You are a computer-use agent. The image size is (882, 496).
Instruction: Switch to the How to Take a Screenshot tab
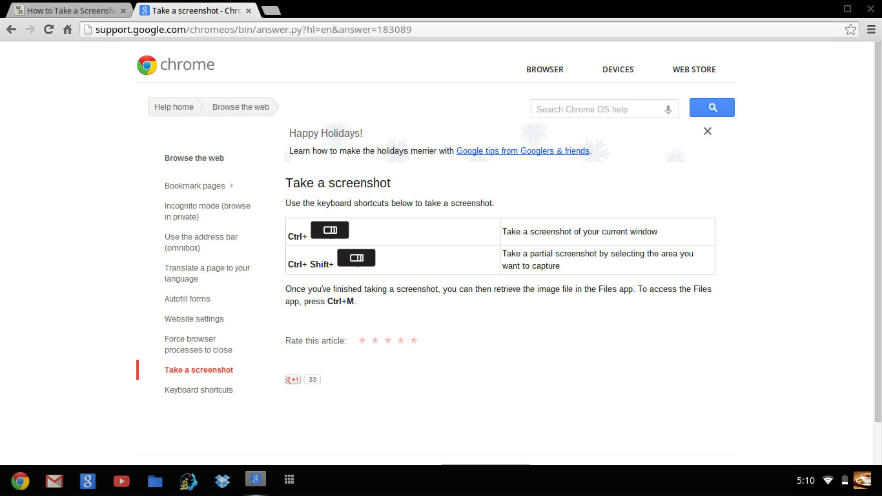tap(70, 10)
